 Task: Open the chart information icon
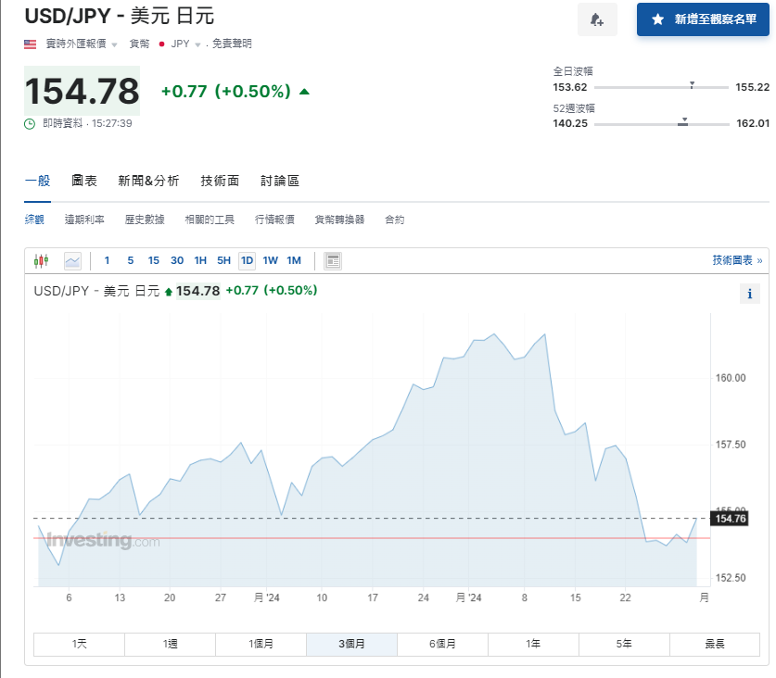pos(749,294)
